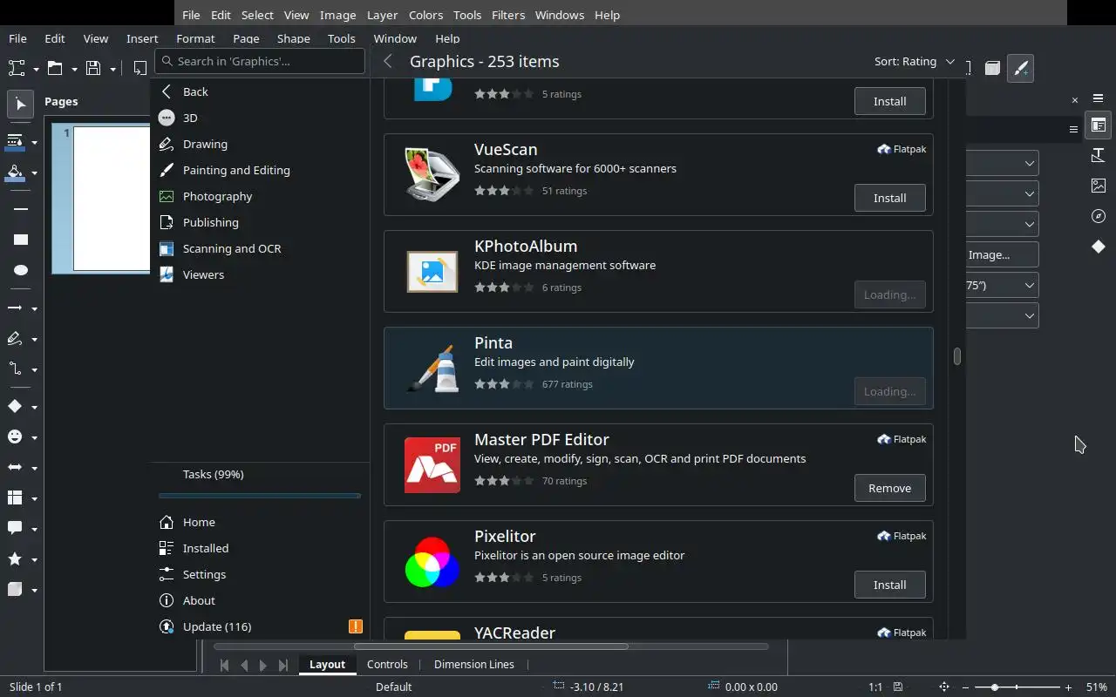Screen dimensions: 1116x697
Task: Expand the Line Color dropdown arrow
Action: click(x=34, y=142)
